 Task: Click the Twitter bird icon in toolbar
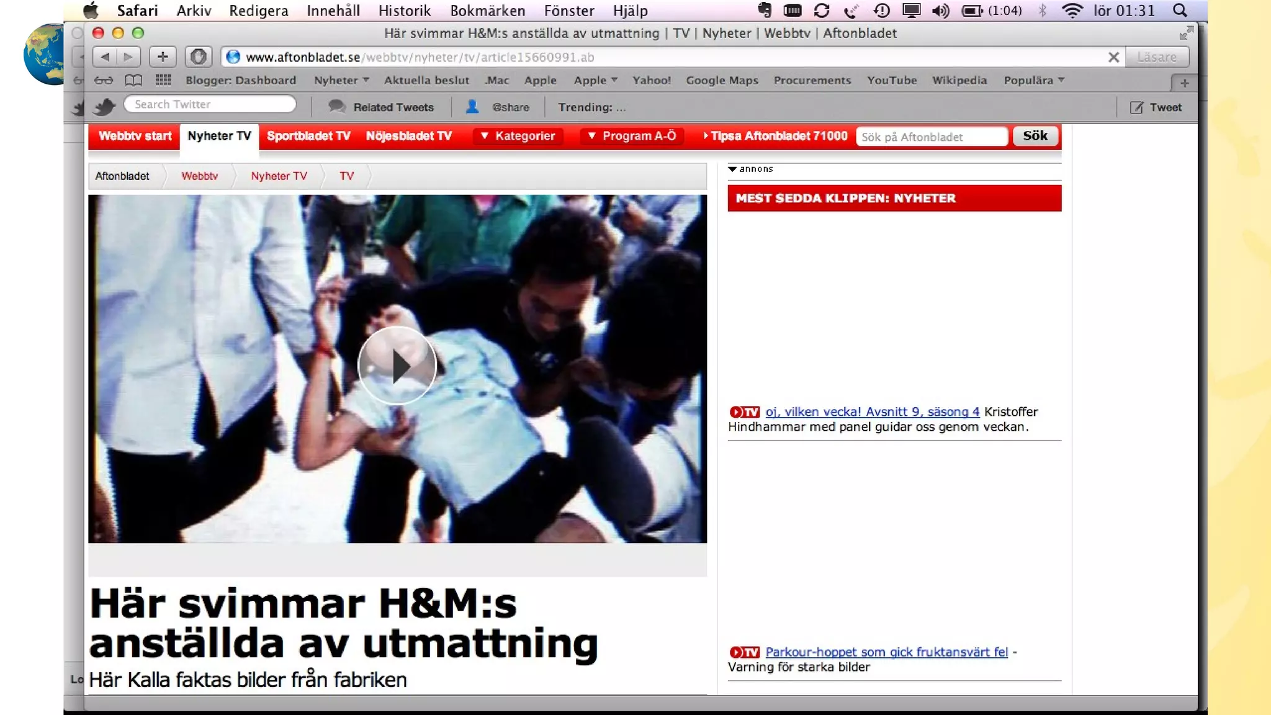104,107
